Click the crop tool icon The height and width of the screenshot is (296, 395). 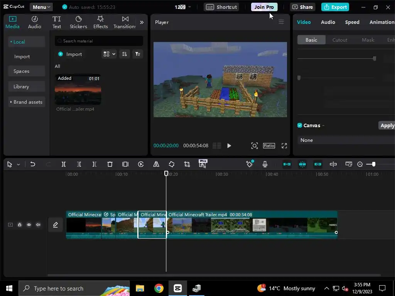point(187,164)
